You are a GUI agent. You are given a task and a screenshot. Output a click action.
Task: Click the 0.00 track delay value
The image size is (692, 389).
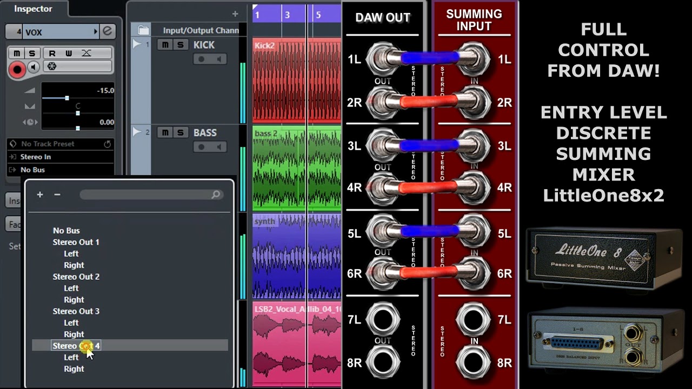[x=107, y=122]
